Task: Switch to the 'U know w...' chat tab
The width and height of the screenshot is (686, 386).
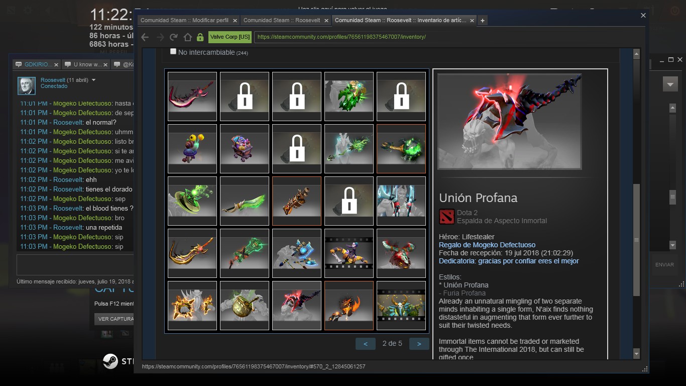Action: pos(87,64)
